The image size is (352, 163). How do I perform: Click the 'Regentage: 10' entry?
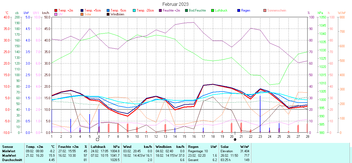[x=198, y=151]
